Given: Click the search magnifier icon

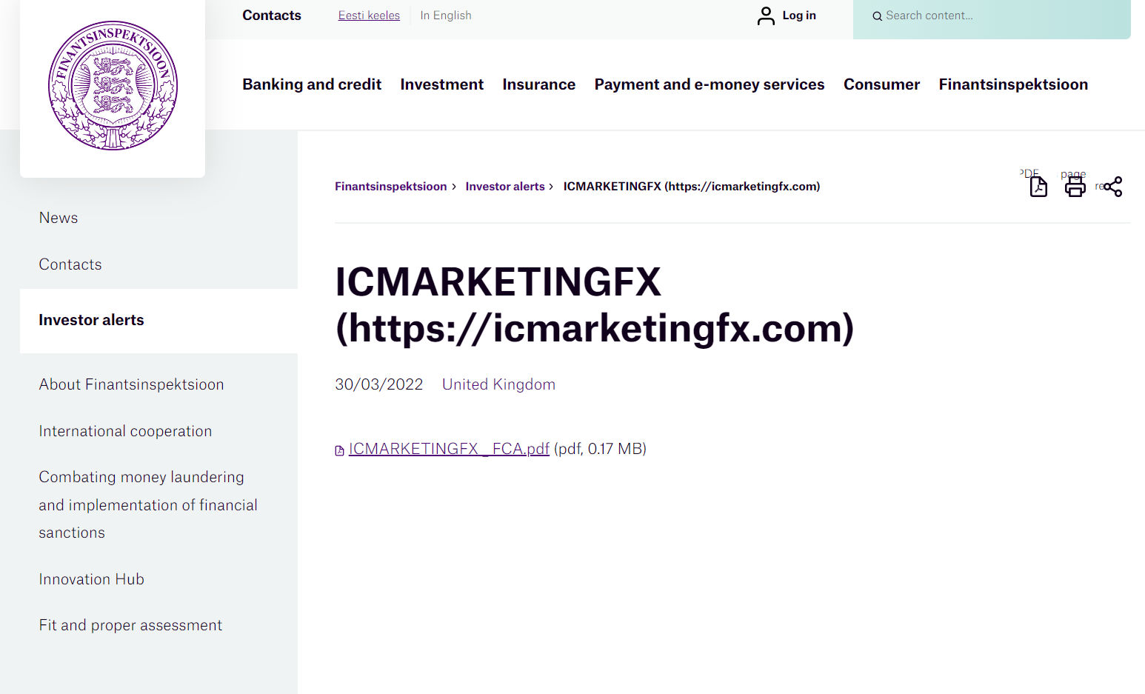Looking at the screenshot, I should pos(877,16).
